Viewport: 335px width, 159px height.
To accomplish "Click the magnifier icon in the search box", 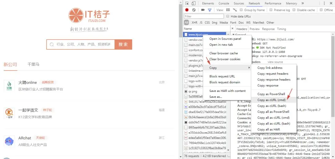I will [x=51, y=44].
